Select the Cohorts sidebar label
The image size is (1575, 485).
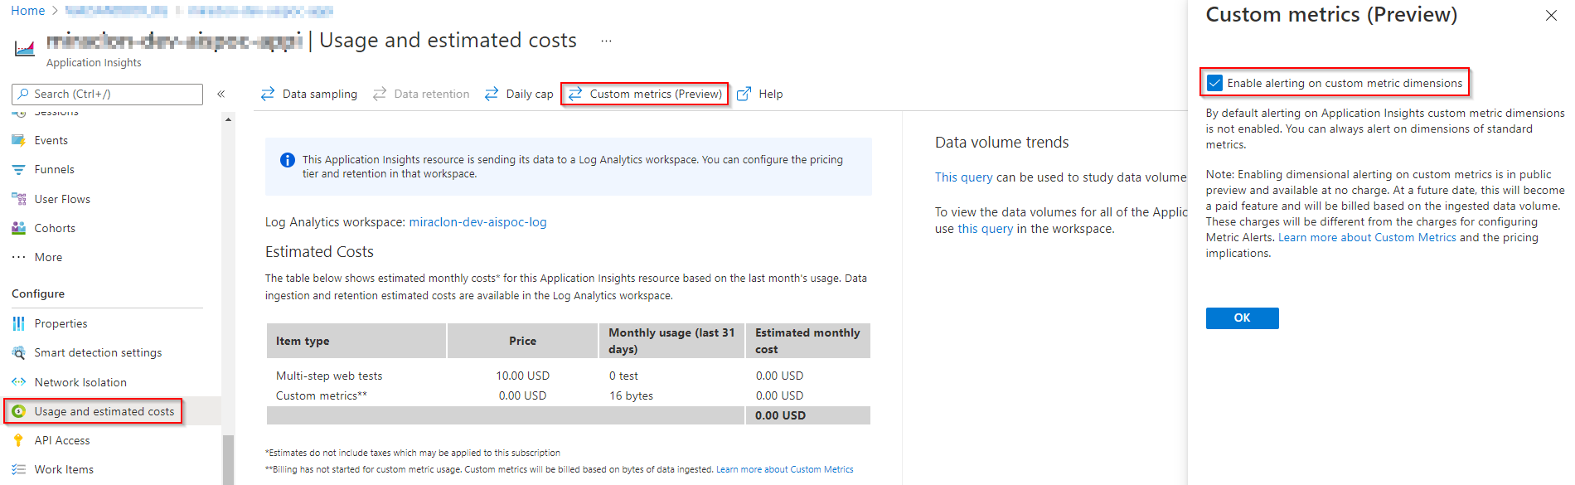click(x=55, y=228)
